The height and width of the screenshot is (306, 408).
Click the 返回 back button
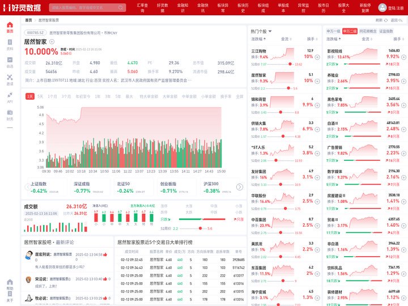pyautogui.click(x=397, y=20)
